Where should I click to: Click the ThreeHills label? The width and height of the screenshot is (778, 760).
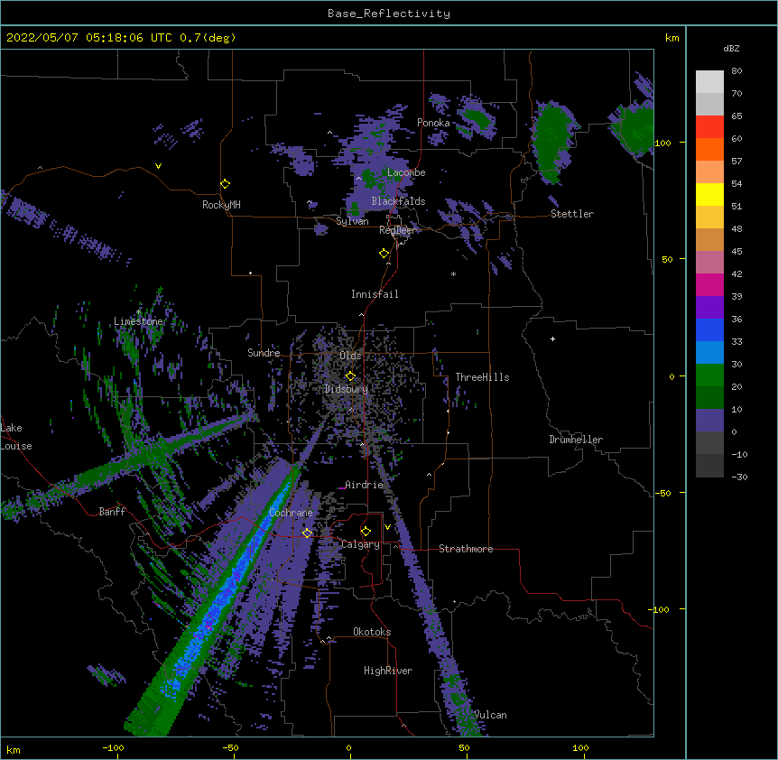tap(482, 377)
